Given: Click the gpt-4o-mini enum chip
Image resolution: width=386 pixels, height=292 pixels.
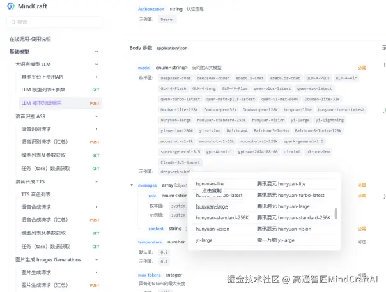Looking at the screenshot, I should tap(219, 152).
